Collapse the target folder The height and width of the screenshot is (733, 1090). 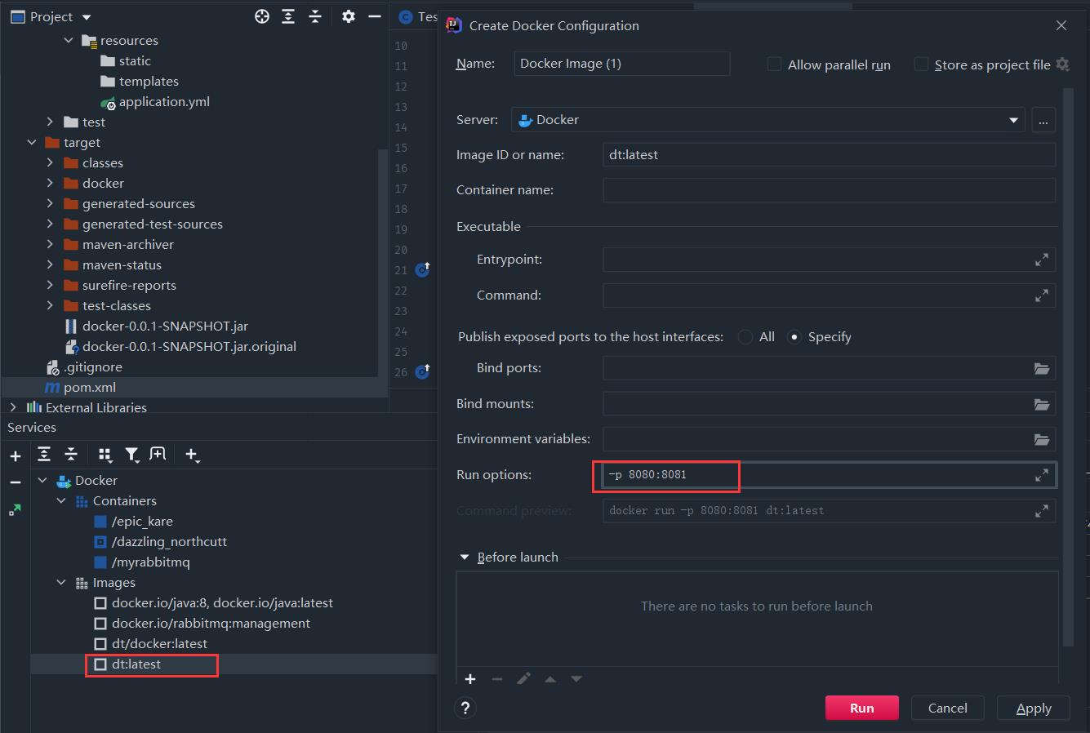pyautogui.click(x=31, y=142)
